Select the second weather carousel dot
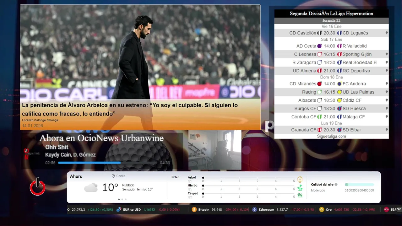Image resolution: width=402 pixels, height=226 pixels. click(122, 199)
